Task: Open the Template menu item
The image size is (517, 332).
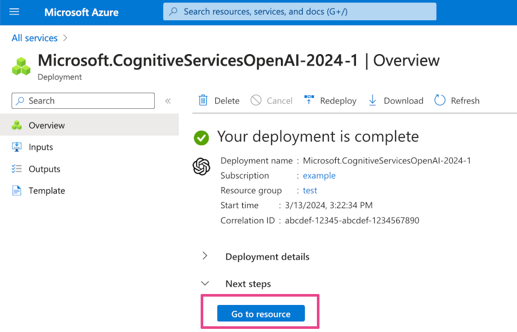Action: click(46, 191)
